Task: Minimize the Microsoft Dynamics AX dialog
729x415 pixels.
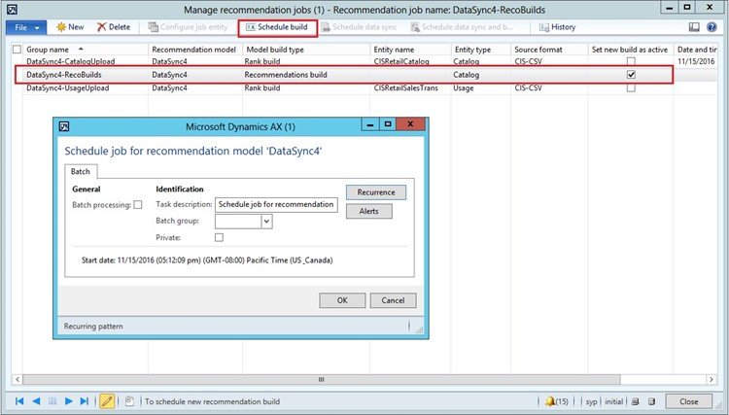Action: (x=370, y=124)
